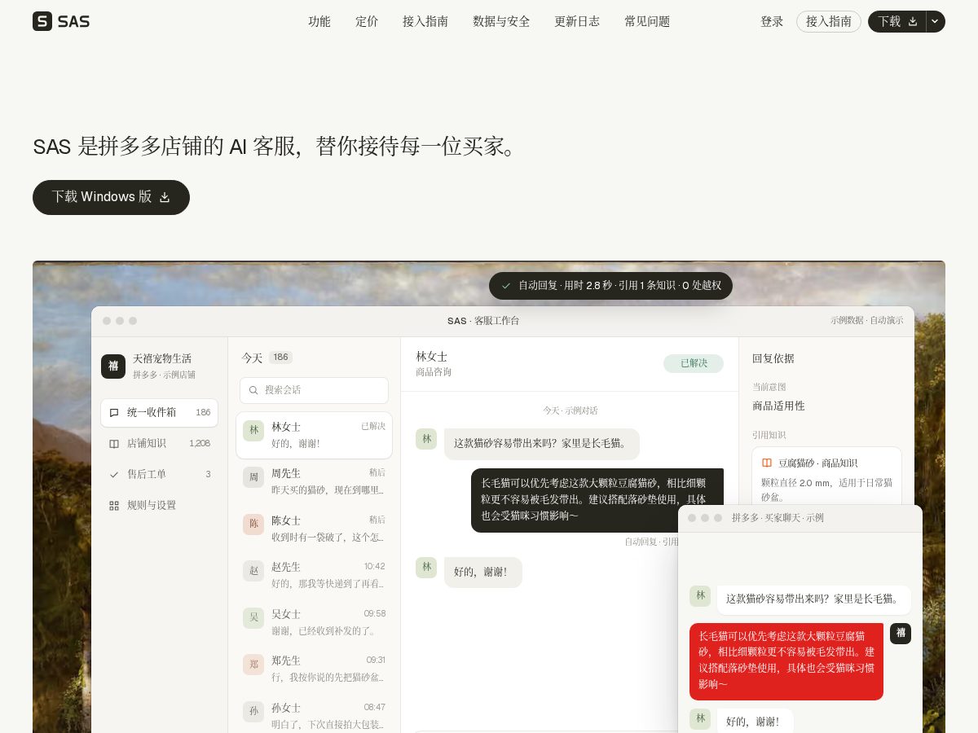Open 售后工单 sidebar item
This screenshot has width=978, height=733.
(x=159, y=474)
